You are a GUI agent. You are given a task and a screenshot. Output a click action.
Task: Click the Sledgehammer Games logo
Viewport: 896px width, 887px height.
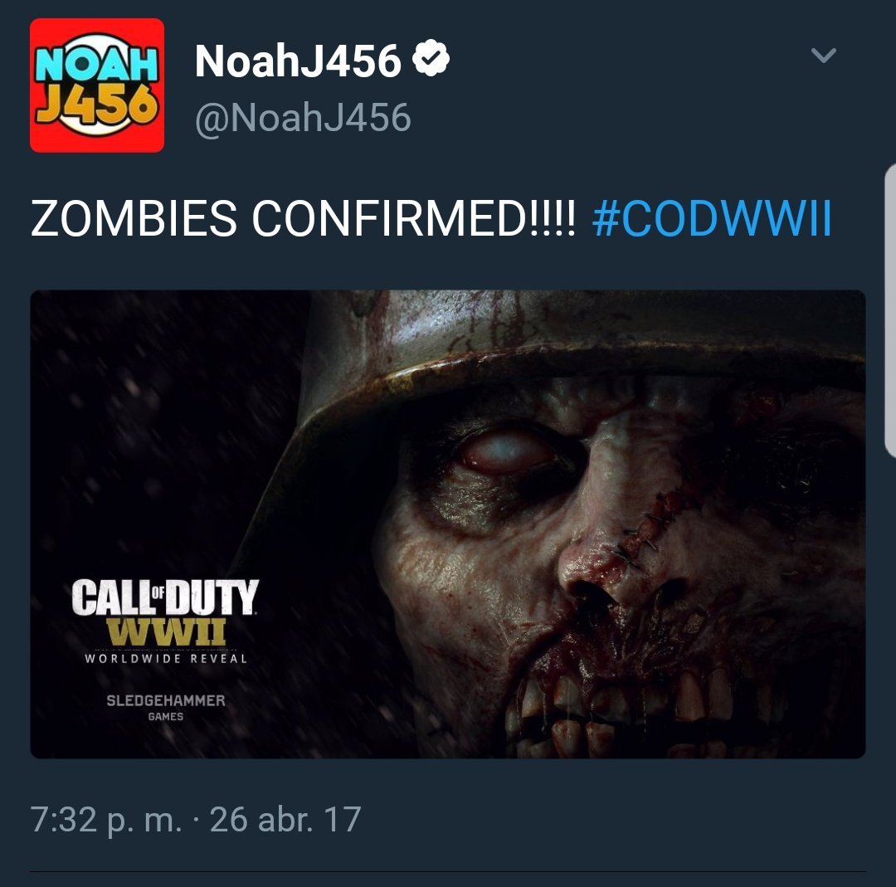point(166,708)
